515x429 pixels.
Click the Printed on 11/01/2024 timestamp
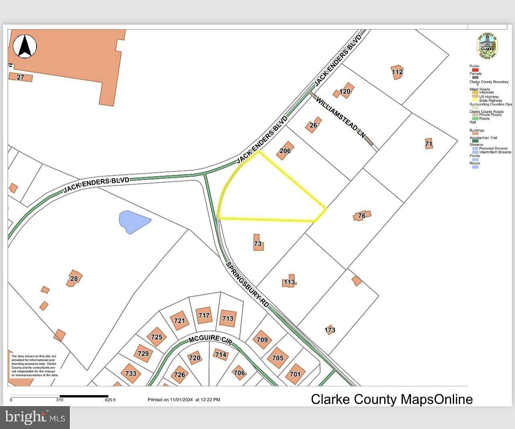(x=184, y=399)
